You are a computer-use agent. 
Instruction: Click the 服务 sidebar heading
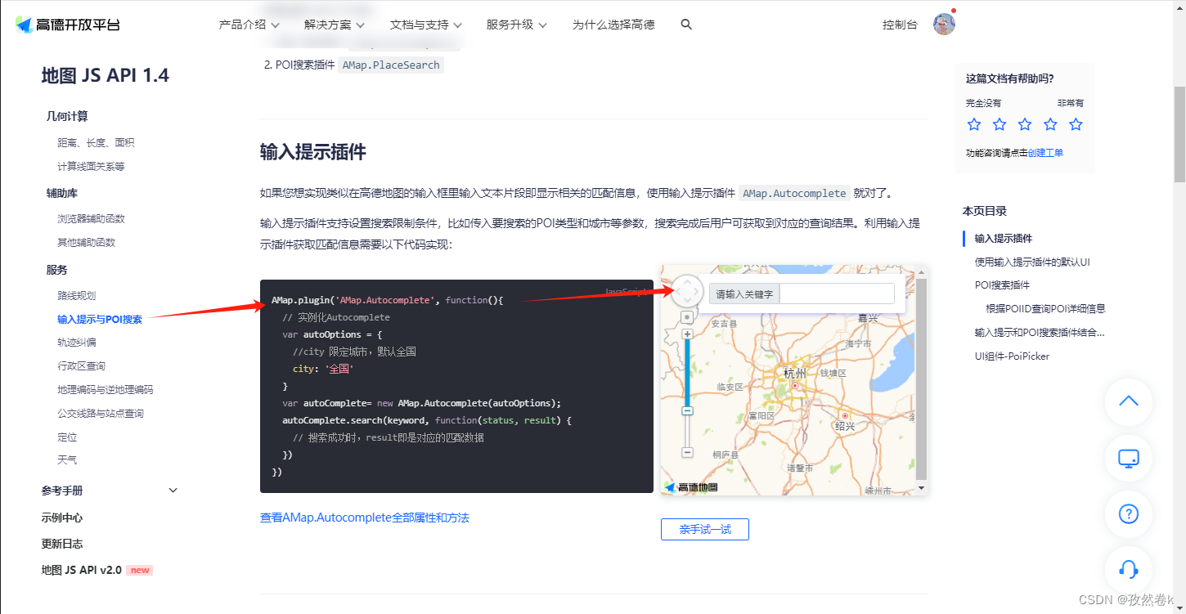click(56, 269)
